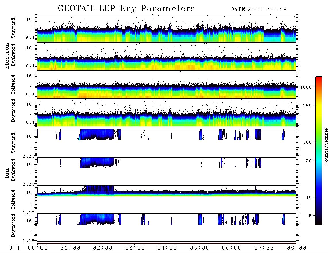Click the Ion Duskward panel label
328x253 pixels.
(13, 170)
